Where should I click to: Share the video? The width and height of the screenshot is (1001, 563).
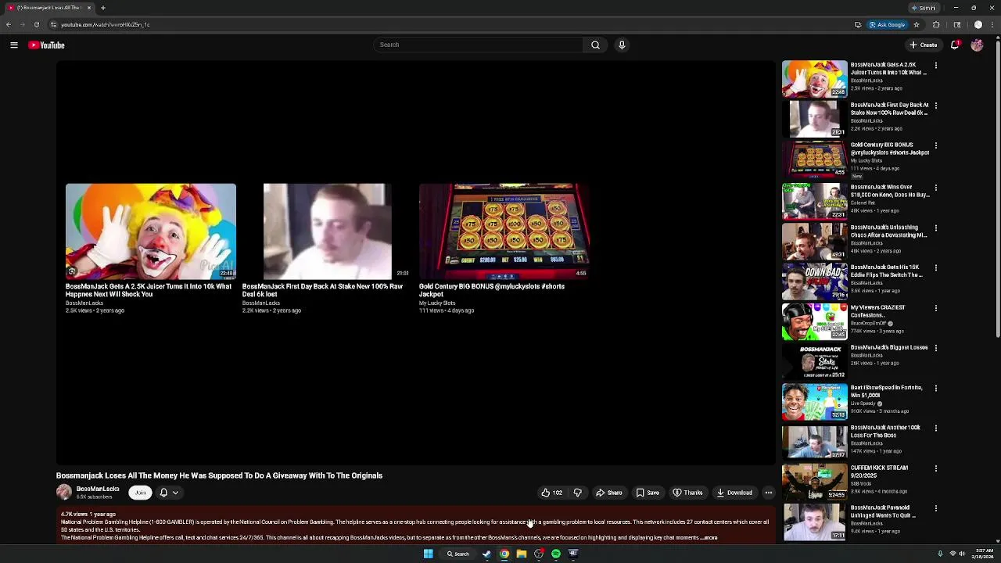click(x=609, y=493)
